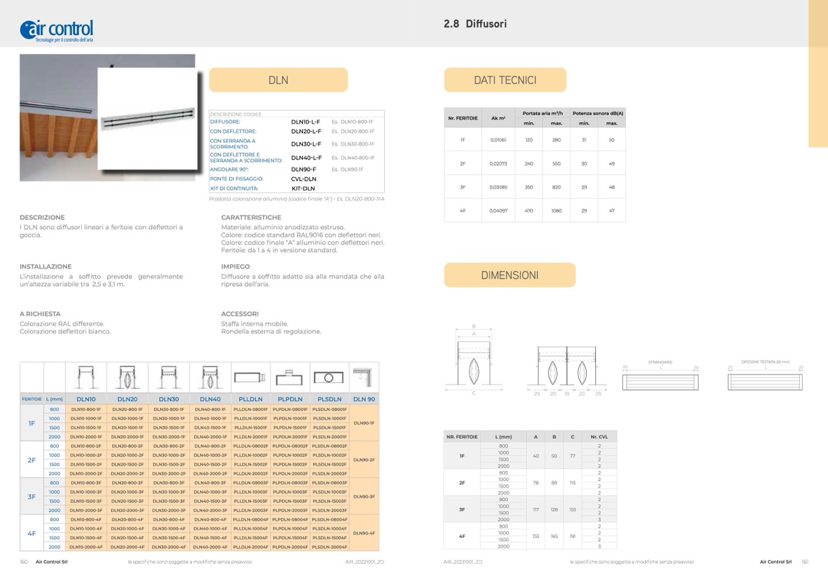Click the DLN 90 angular corner icon
Image resolution: width=828 pixels, height=585 pixels.
pos(364,378)
